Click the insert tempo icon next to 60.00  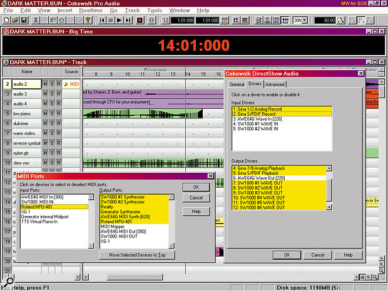click(341, 20)
